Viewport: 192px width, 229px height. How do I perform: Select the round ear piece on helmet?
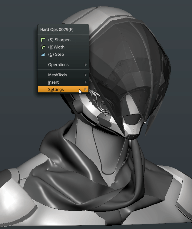tap(78, 107)
